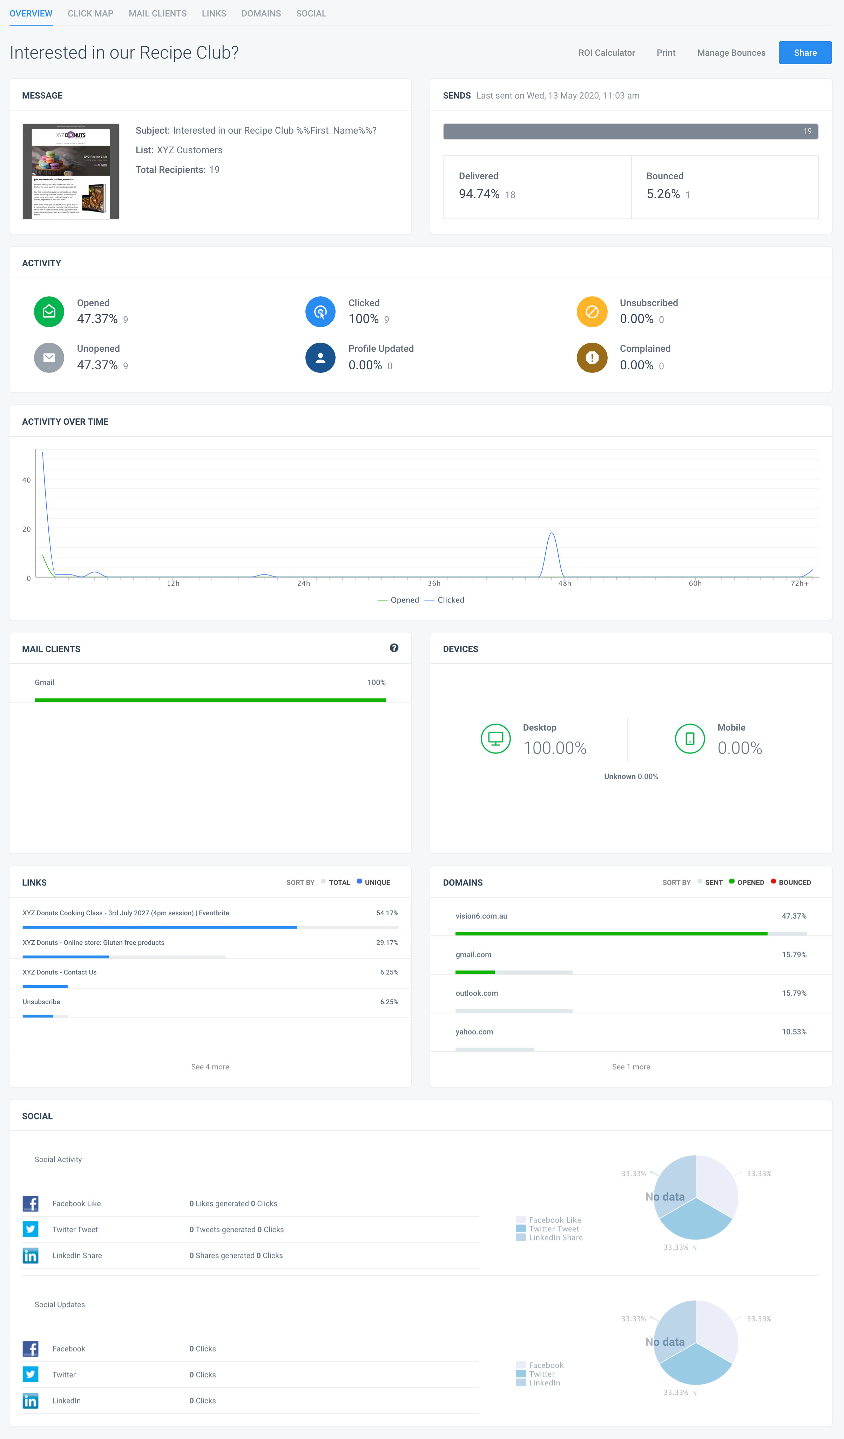The height and width of the screenshot is (1439, 844).
Task: Open the email message preview thumbnail
Action: 71,171
